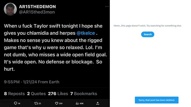The image size is (191, 107).
Task: Click the 9:55 PM post timestamp
Action: click(x=12, y=82)
